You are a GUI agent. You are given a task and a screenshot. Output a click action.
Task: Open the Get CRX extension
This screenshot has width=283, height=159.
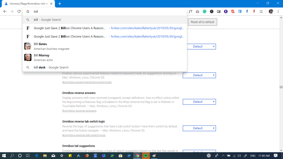[261, 12]
